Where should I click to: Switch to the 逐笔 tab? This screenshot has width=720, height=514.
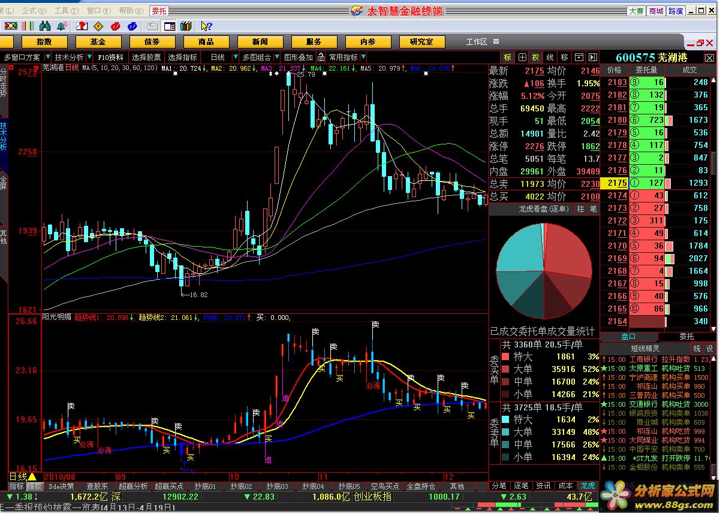click(x=522, y=485)
